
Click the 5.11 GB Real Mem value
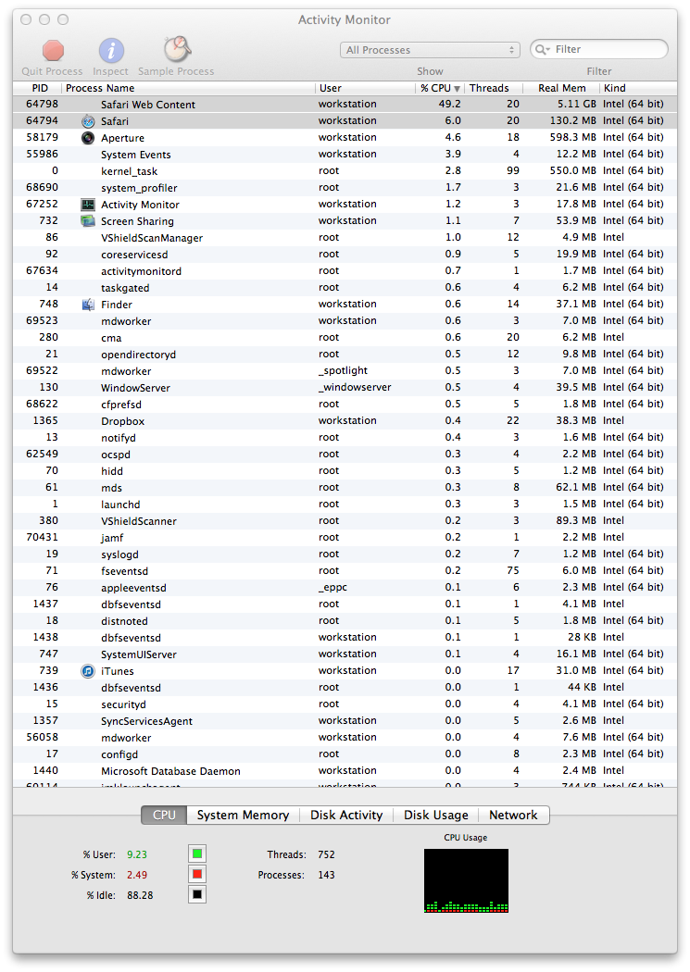[x=577, y=104]
